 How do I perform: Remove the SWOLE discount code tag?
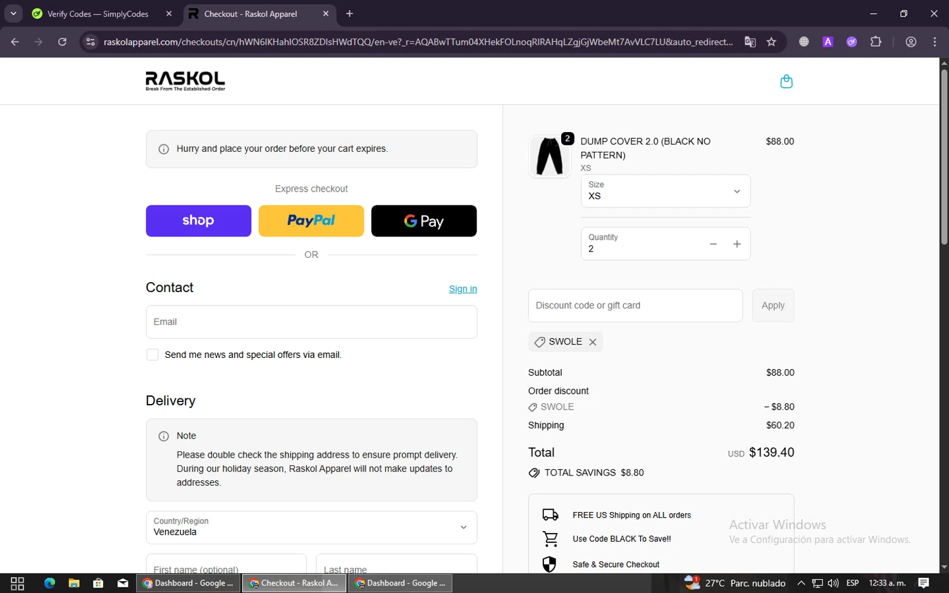[x=593, y=342]
